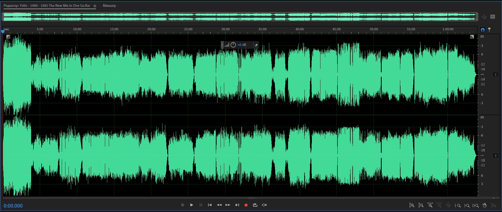This screenshot has width=502, height=212.
Task: Pin the HUD volume overlay
Action: click(x=256, y=45)
